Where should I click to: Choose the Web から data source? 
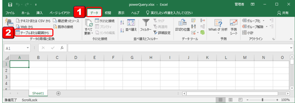(24, 27)
